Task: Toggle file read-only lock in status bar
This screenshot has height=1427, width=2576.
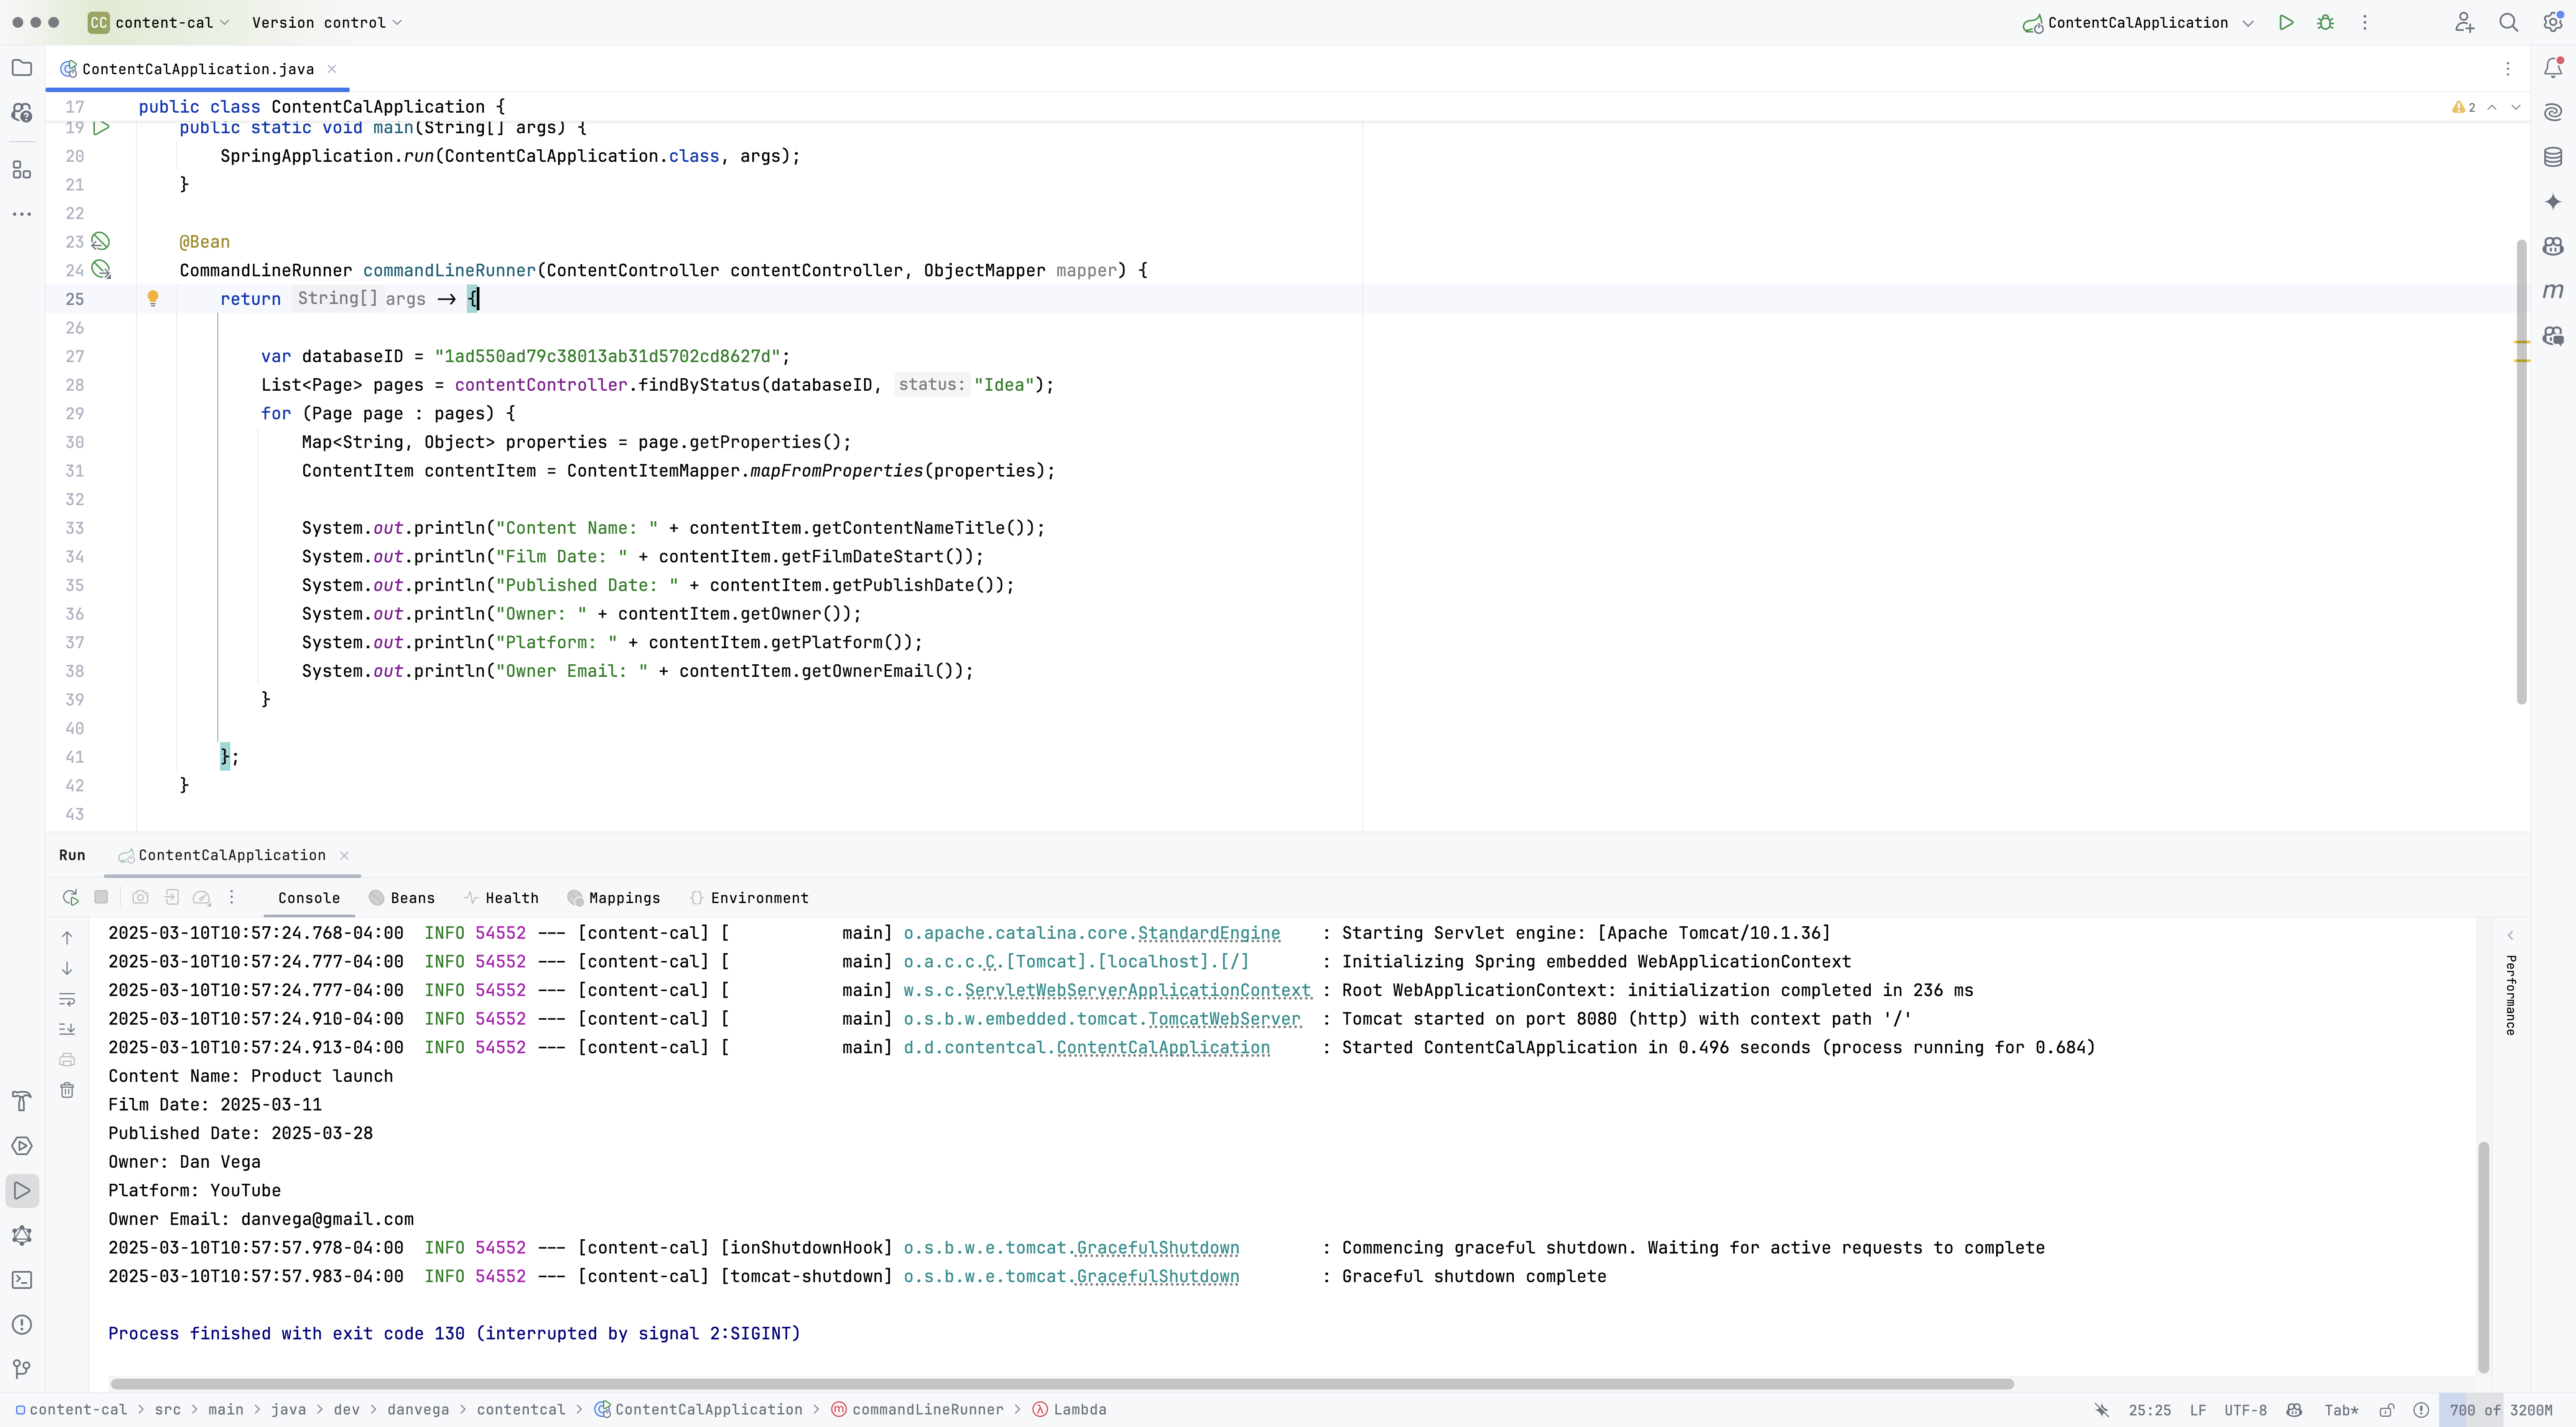Action: pyautogui.click(x=2387, y=1410)
